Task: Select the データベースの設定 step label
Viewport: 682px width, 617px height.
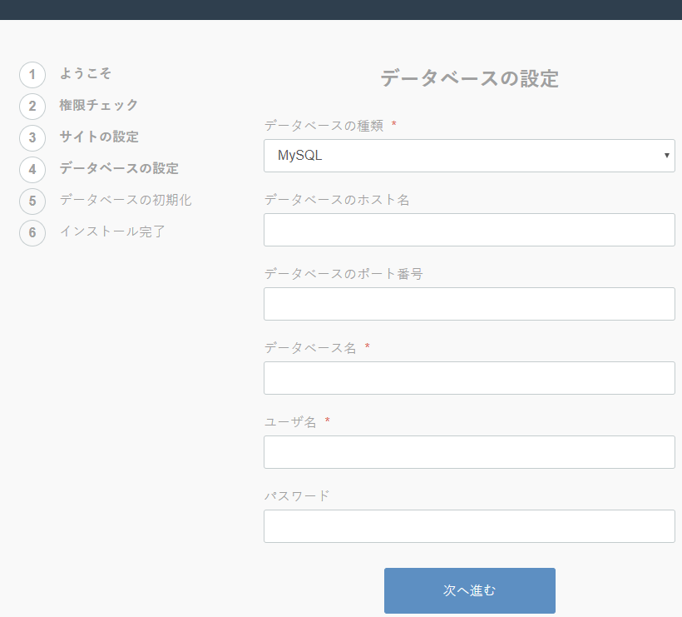Action: [118, 168]
